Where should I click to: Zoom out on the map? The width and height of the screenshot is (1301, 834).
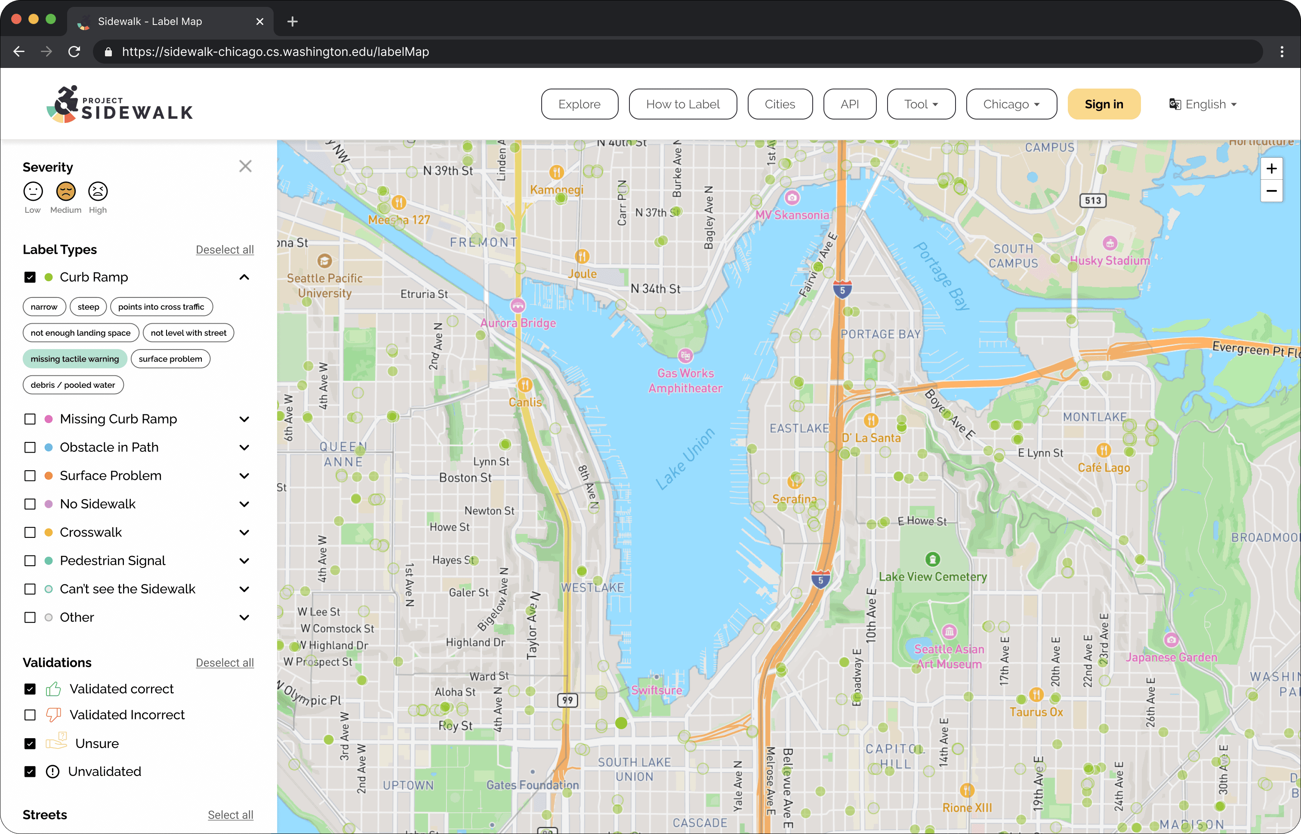coord(1271,191)
